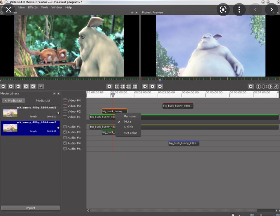Viewport: 280px width, 216px height.
Task: Open the three-dot more options menu
Action: (239, 10)
